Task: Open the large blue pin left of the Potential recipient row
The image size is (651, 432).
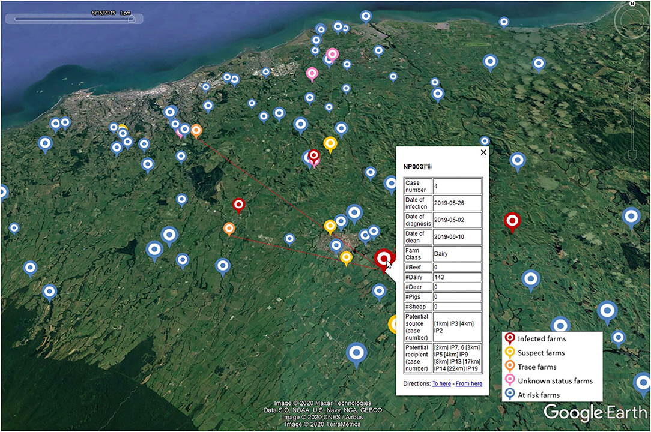Action: (356, 353)
